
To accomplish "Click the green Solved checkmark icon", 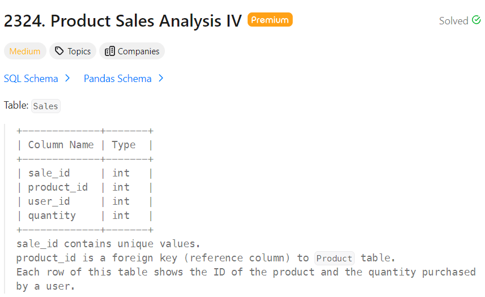I will coord(476,21).
